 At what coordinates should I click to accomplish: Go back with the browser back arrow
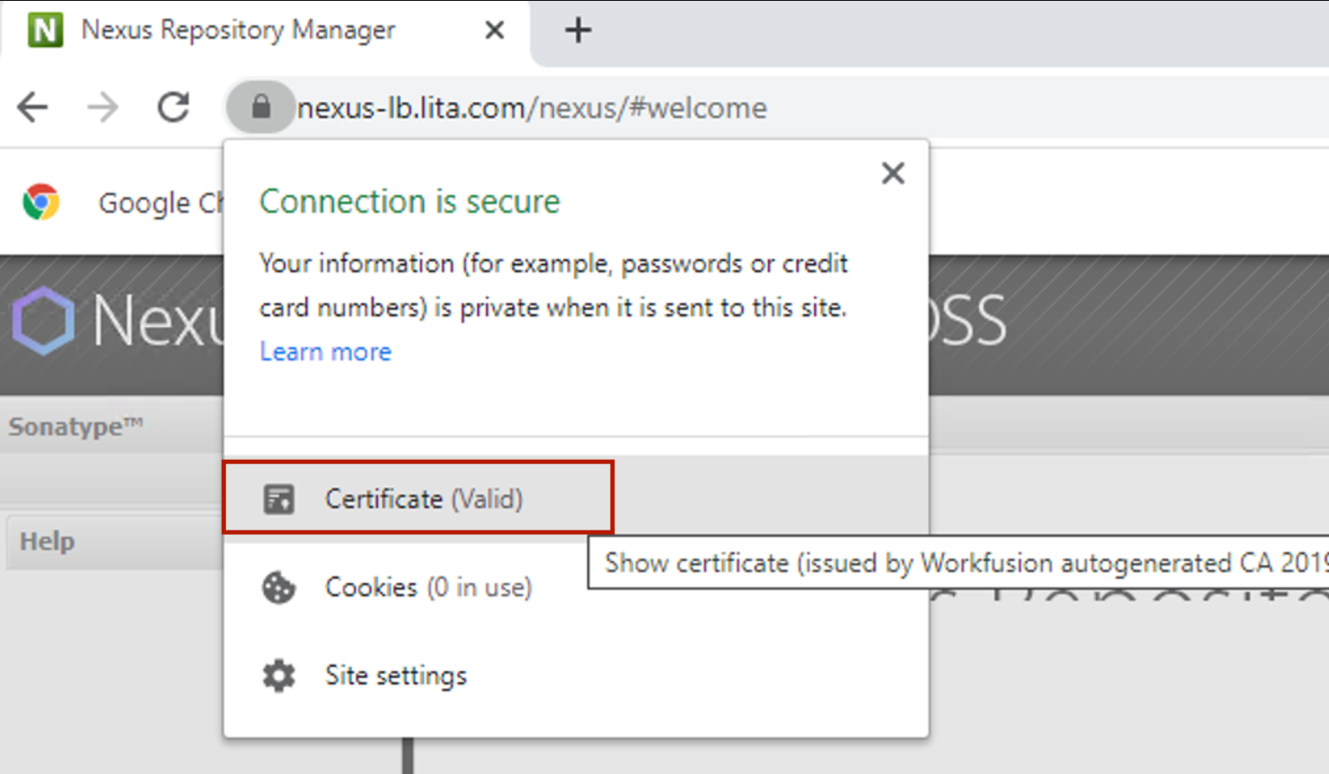pyautogui.click(x=33, y=107)
